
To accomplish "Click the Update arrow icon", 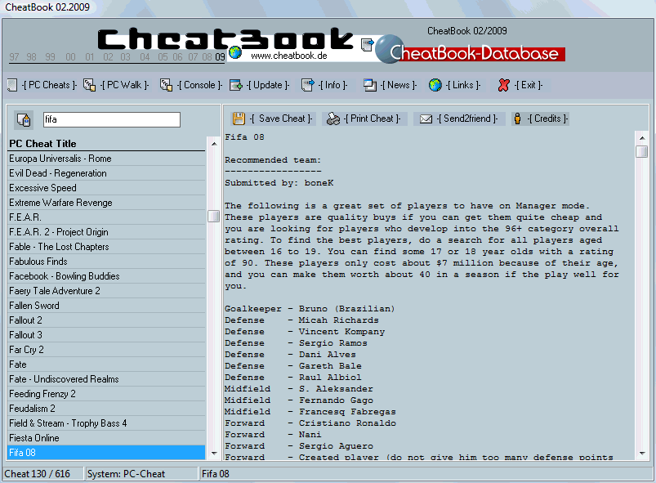I will pyautogui.click(x=236, y=85).
